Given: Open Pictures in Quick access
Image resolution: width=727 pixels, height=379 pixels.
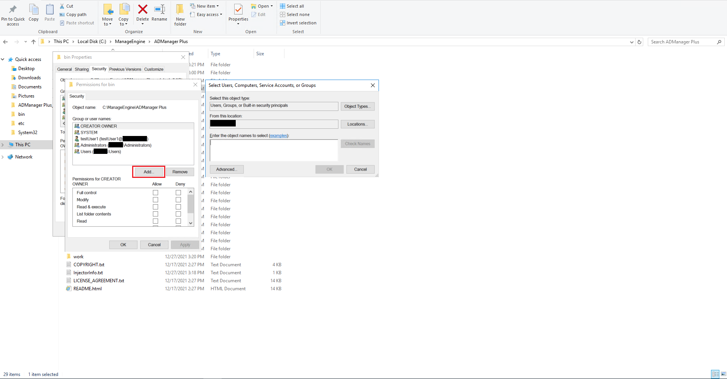Looking at the screenshot, I should 26,96.
